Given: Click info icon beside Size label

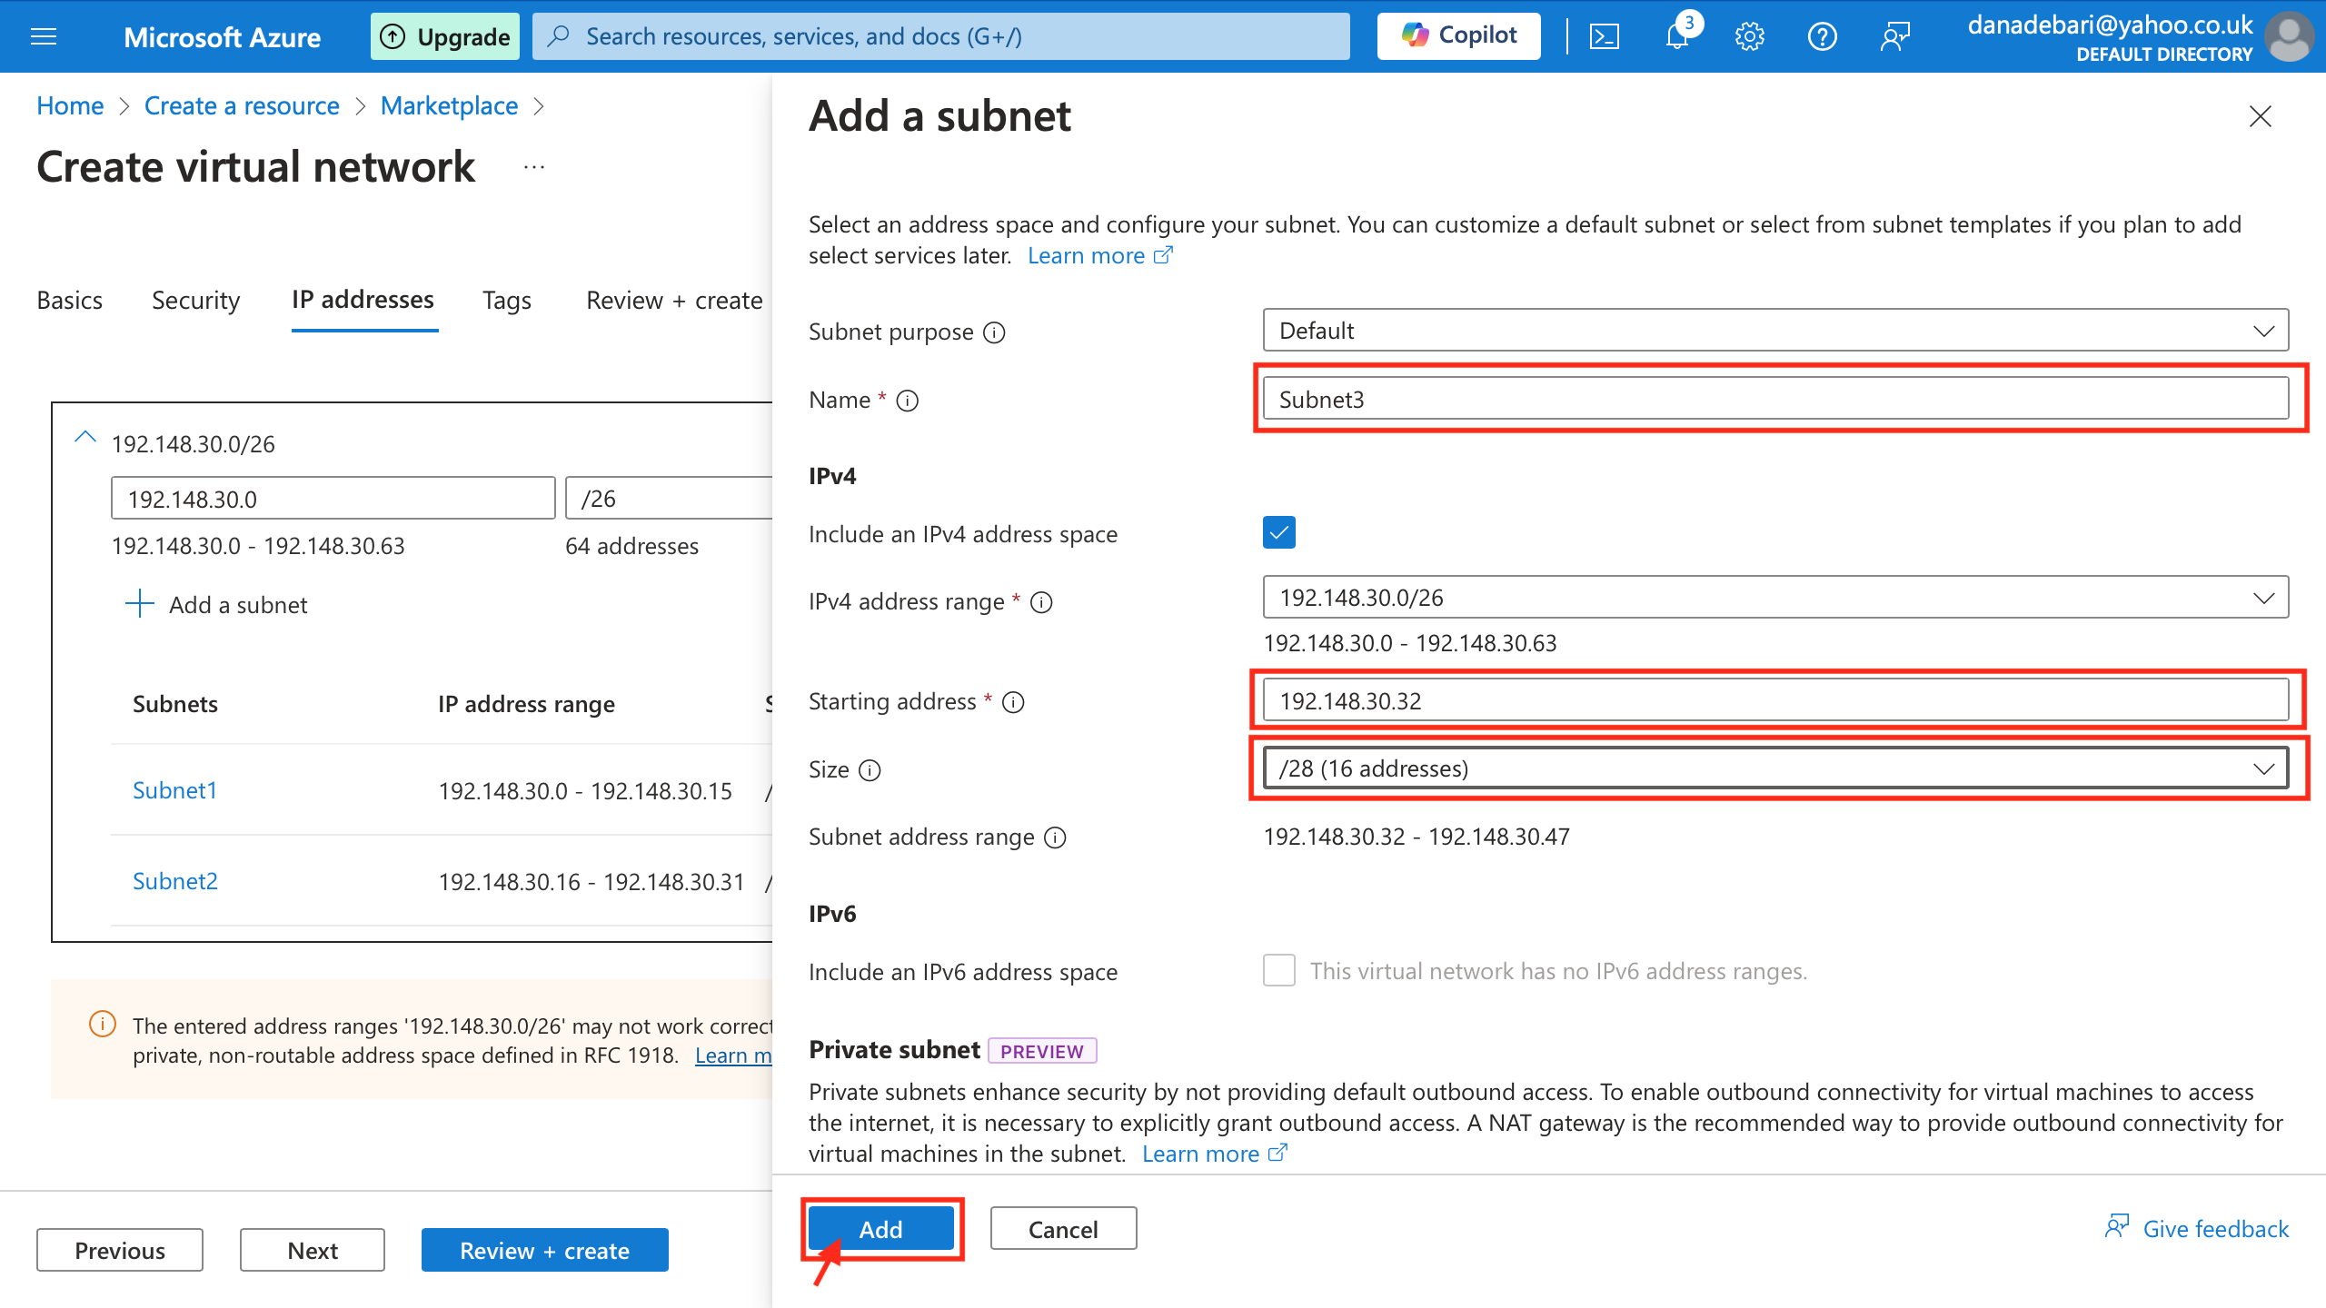Looking at the screenshot, I should pyautogui.click(x=870, y=770).
